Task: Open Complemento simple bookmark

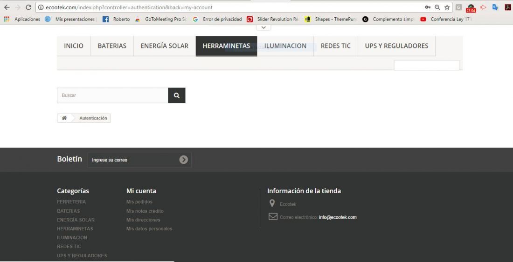Action: point(388,19)
